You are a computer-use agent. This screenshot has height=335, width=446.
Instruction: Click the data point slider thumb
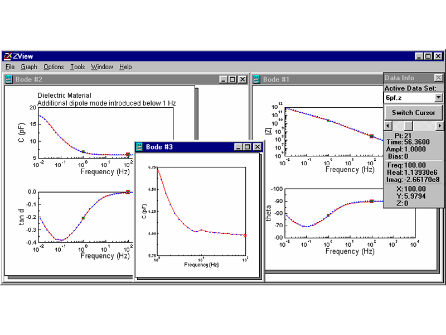coord(409,126)
